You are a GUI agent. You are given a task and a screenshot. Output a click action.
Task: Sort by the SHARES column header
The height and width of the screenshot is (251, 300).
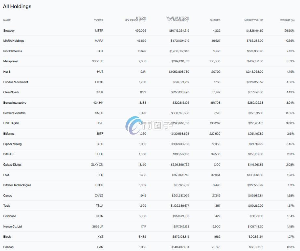(x=215, y=20)
